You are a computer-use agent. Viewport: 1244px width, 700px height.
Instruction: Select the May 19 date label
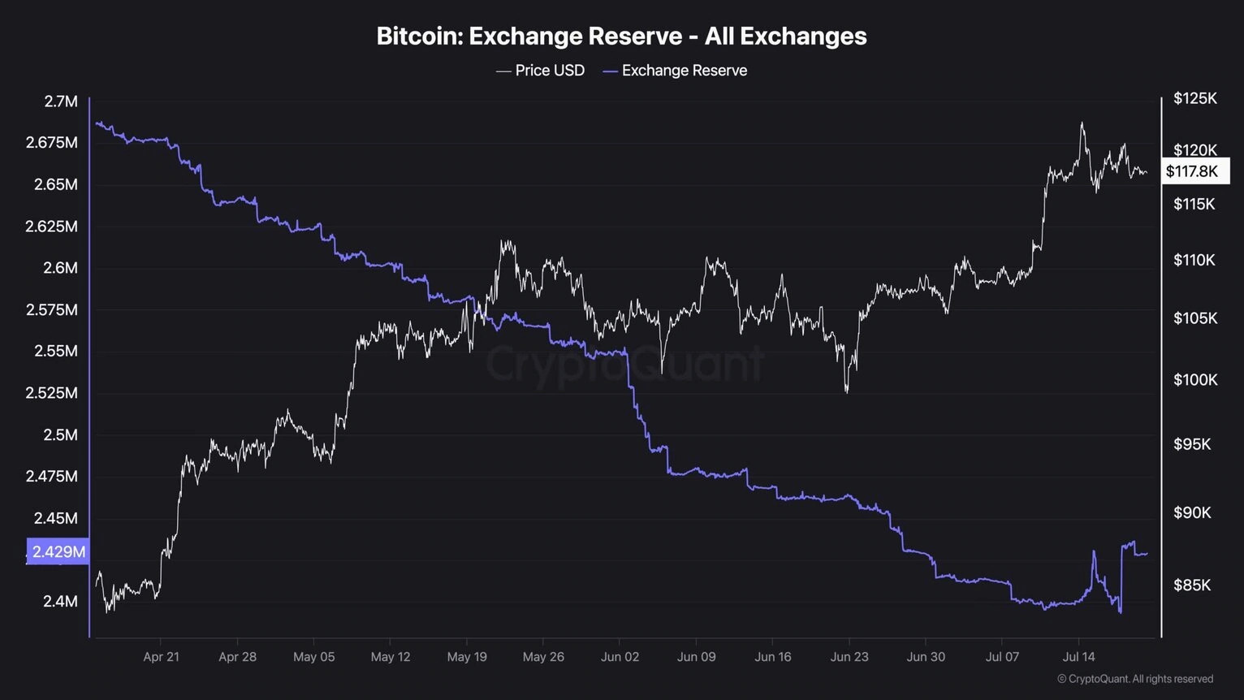(467, 657)
